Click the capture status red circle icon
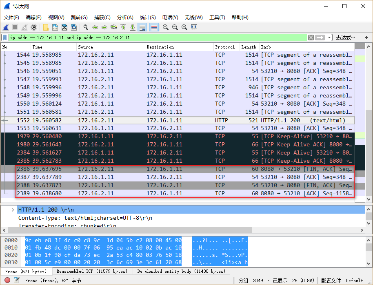This screenshot has height=285, width=373. click(7, 280)
